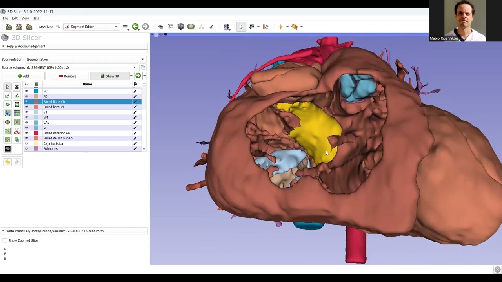502x282 pixels.
Task: Select the Logical operators effect icon
Action: 16,140
